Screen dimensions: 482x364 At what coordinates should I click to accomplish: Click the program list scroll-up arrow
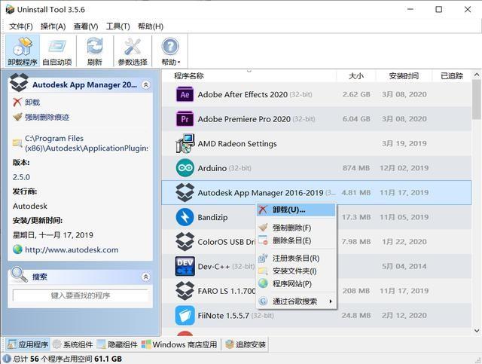tap(477, 75)
